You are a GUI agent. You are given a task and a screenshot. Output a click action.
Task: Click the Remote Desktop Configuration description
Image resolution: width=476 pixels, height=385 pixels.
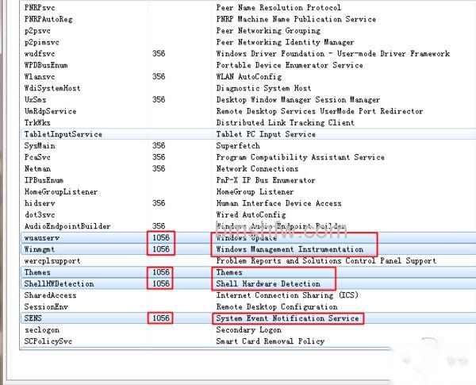point(277,307)
